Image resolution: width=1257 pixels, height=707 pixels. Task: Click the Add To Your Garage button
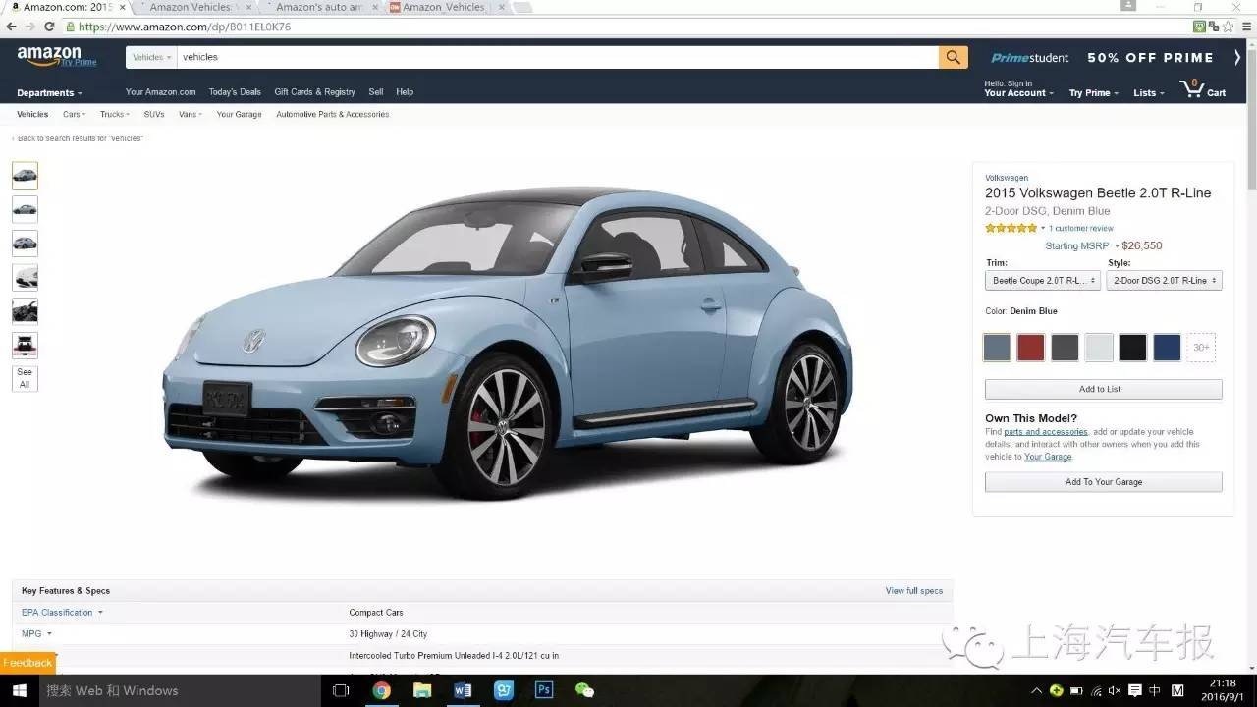point(1104,482)
